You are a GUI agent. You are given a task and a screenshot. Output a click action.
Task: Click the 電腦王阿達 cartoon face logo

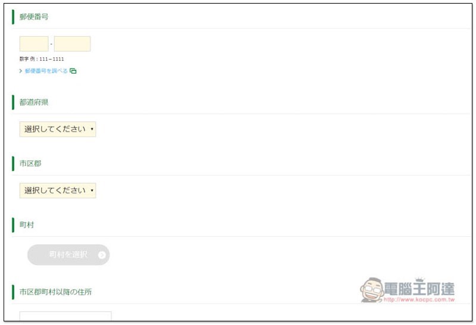[x=372, y=290]
